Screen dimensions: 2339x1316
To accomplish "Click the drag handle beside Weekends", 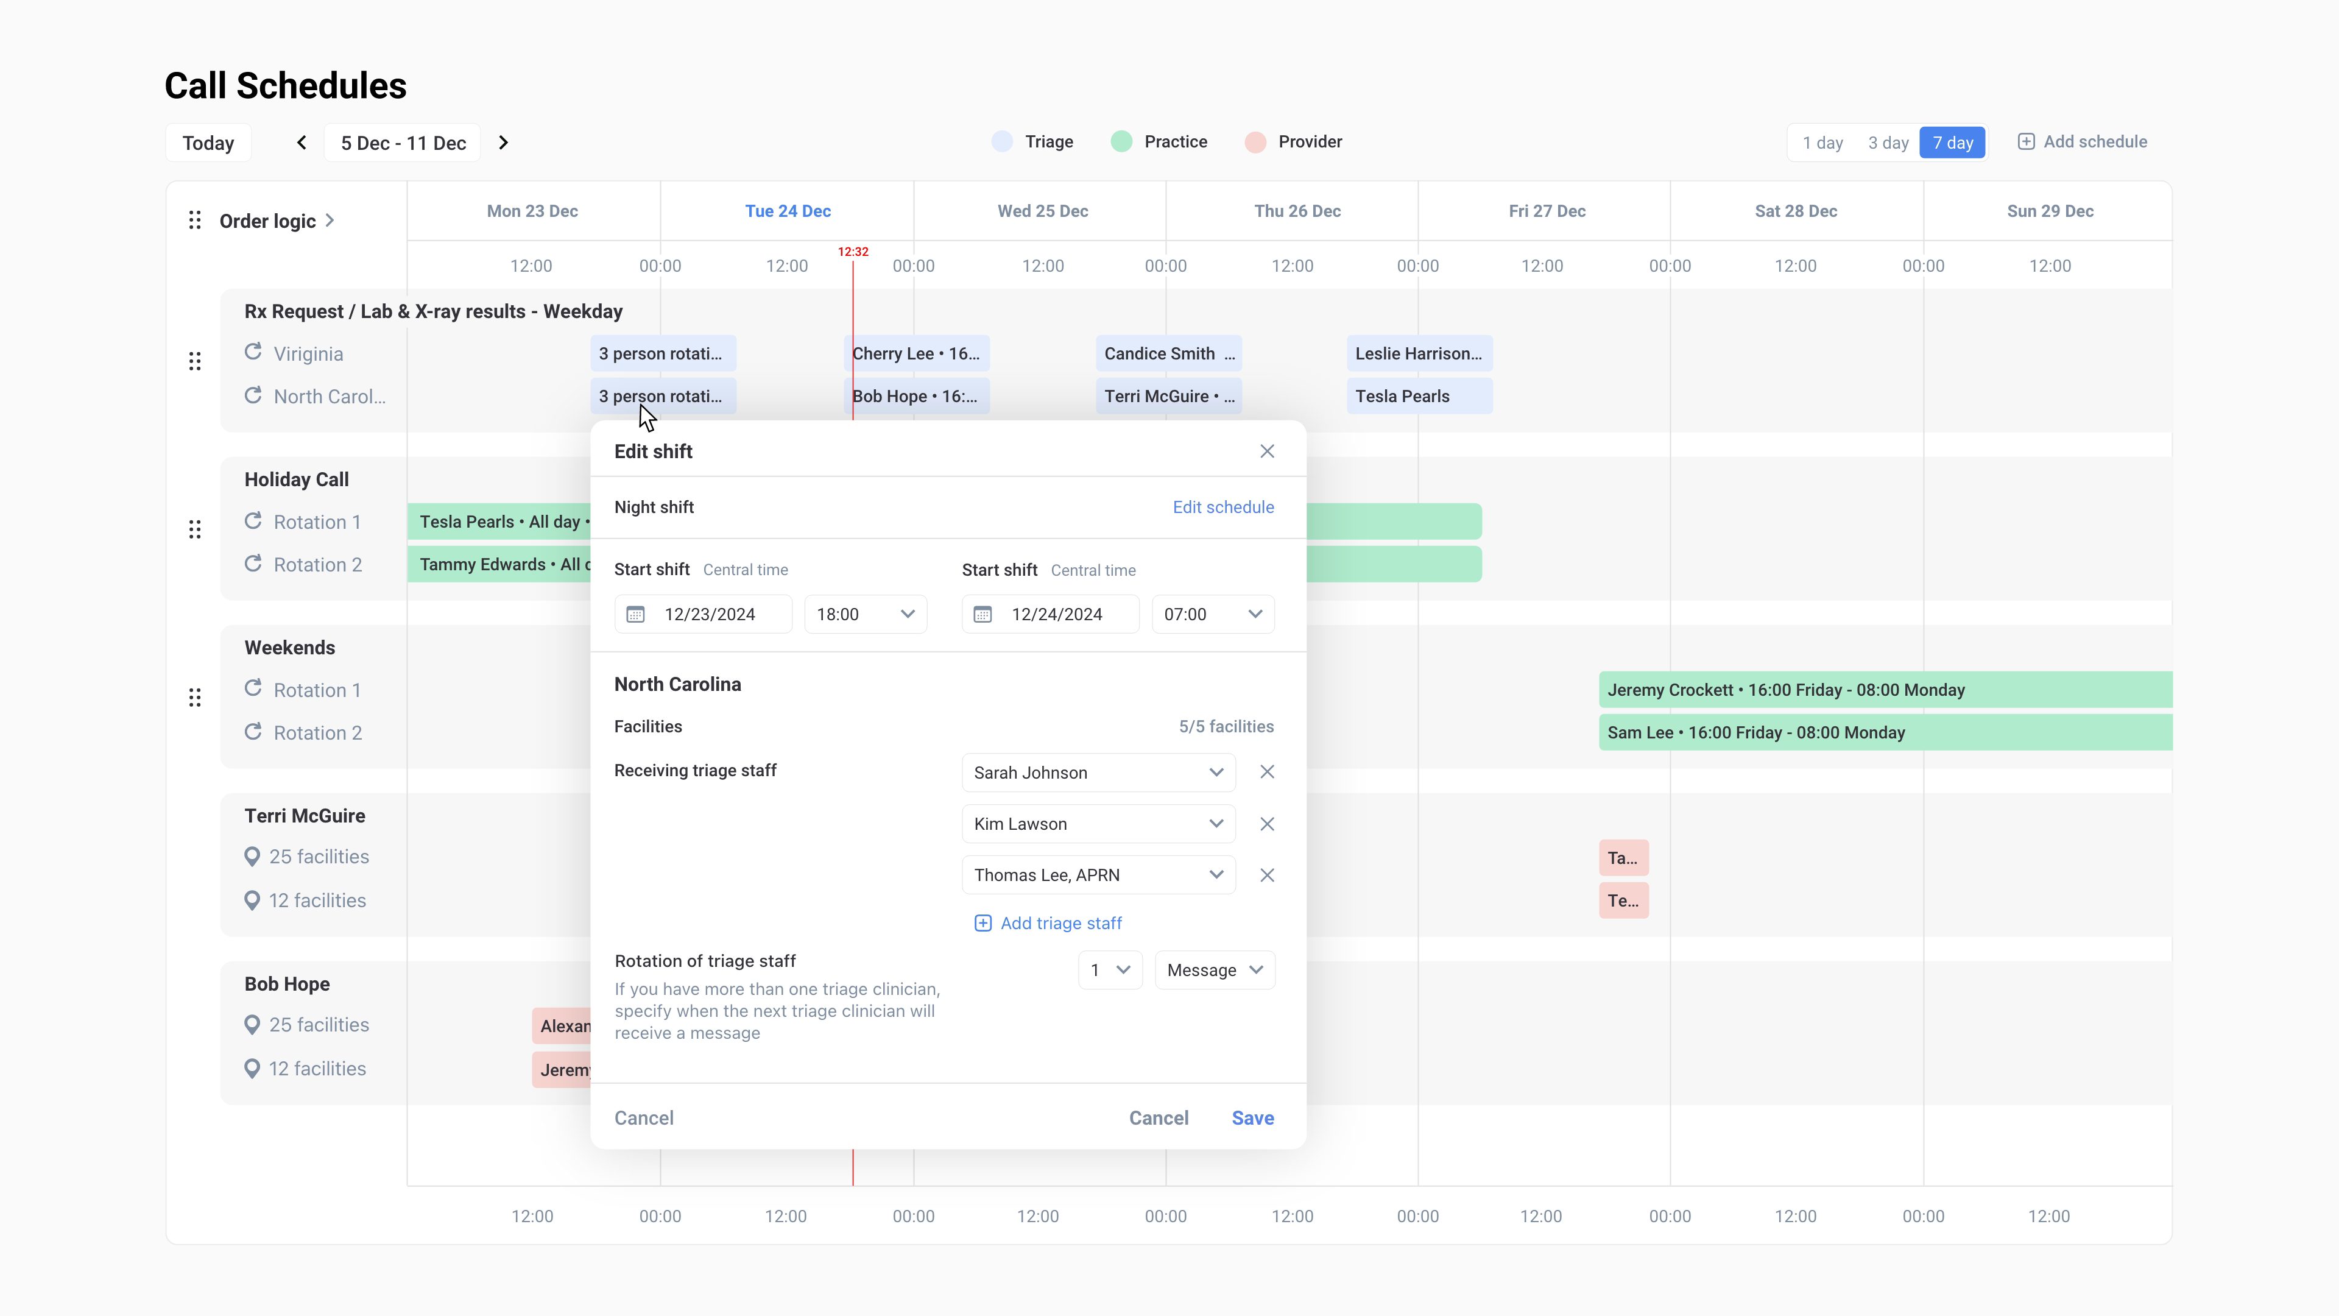I will pos(194,698).
